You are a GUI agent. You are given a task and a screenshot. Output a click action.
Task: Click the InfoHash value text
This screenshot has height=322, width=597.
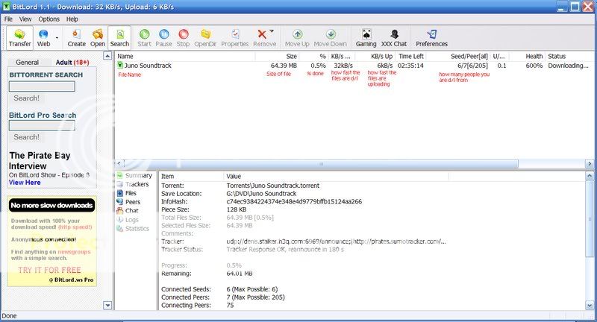(x=294, y=201)
